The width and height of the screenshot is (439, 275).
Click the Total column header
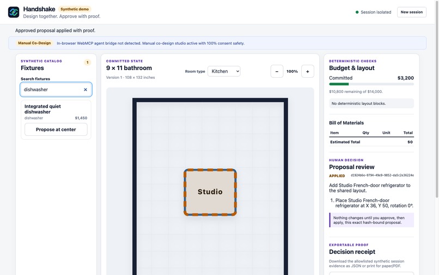(x=408, y=133)
